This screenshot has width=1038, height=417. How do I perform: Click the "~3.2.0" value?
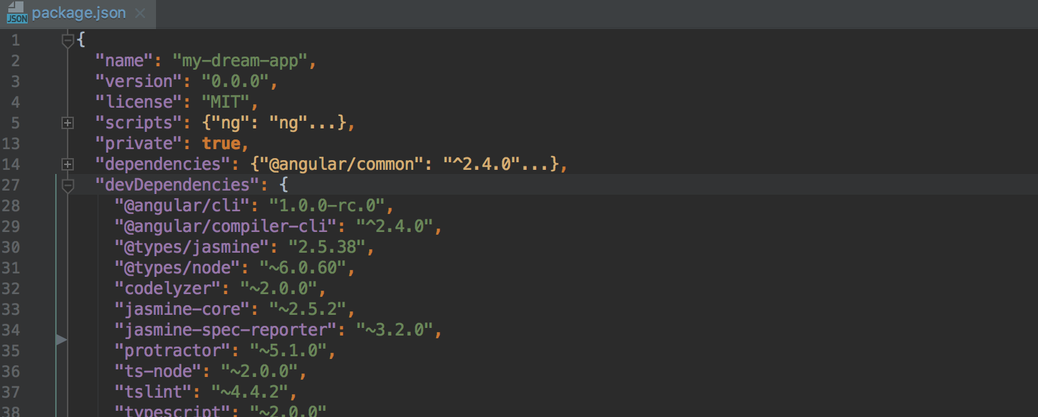click(x=394, y=330)
